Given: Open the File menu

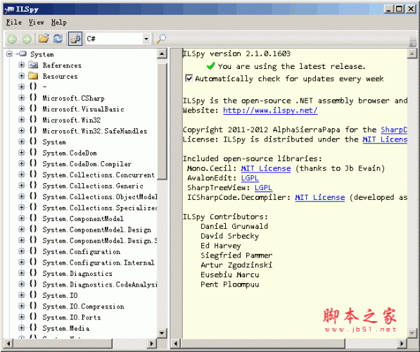Looking at the screenshot, I should [x=14, y=23].
